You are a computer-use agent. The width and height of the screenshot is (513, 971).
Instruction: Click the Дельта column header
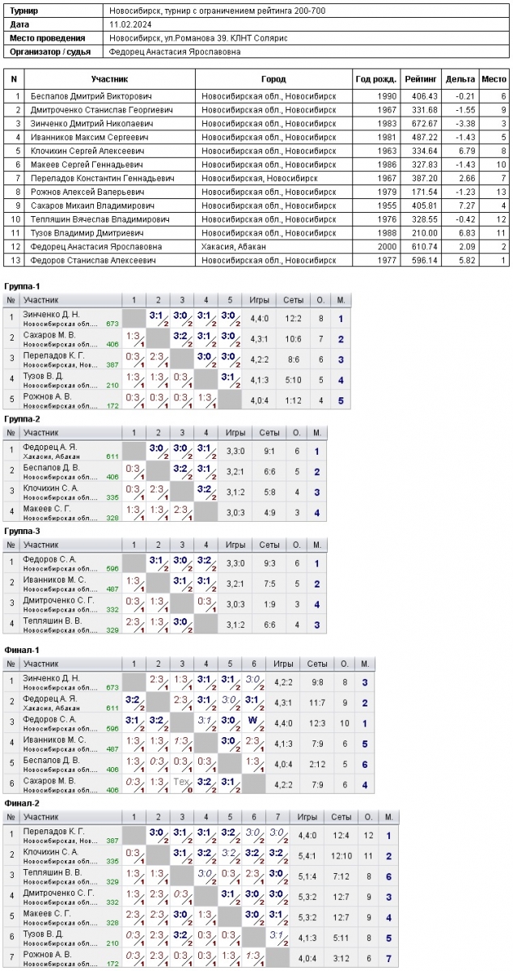click(x=460, y=79)
